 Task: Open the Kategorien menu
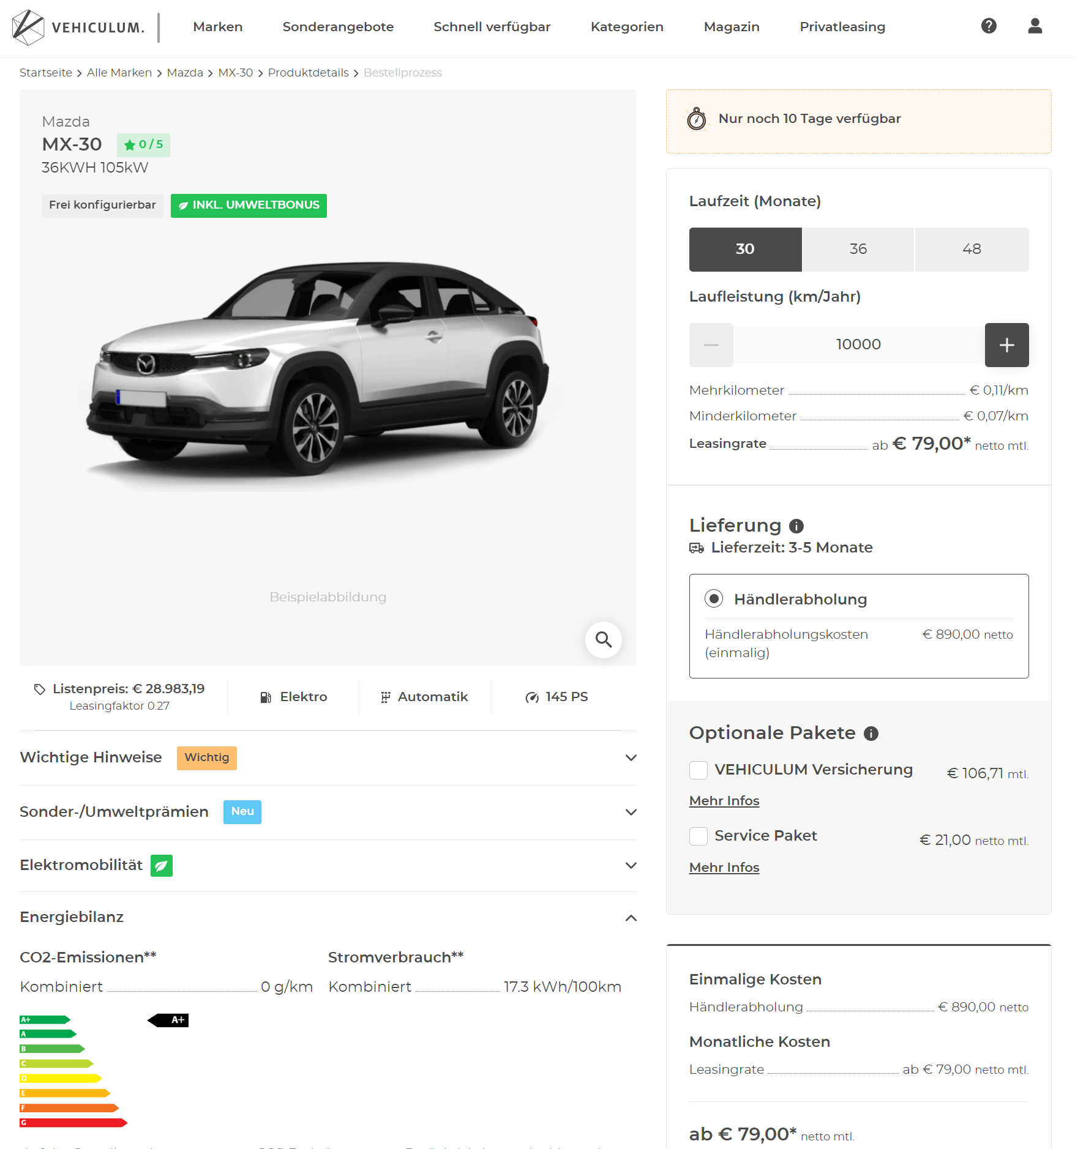tap(627, 27)
